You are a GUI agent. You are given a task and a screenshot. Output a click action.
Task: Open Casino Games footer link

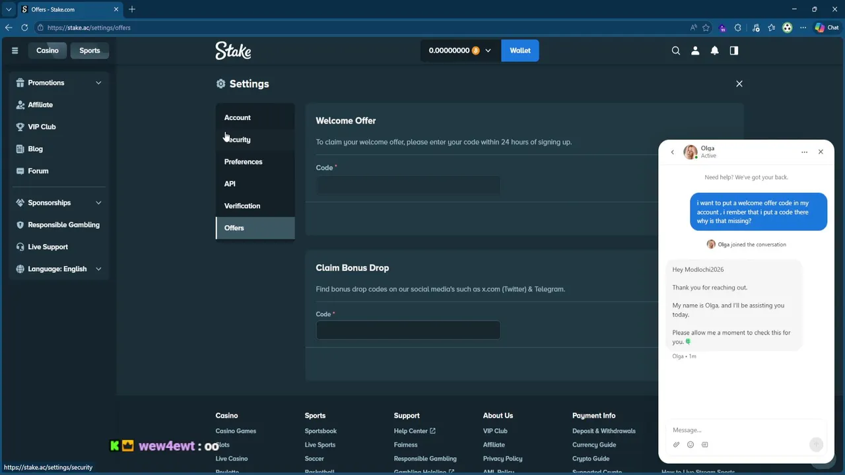click(236, 431)
